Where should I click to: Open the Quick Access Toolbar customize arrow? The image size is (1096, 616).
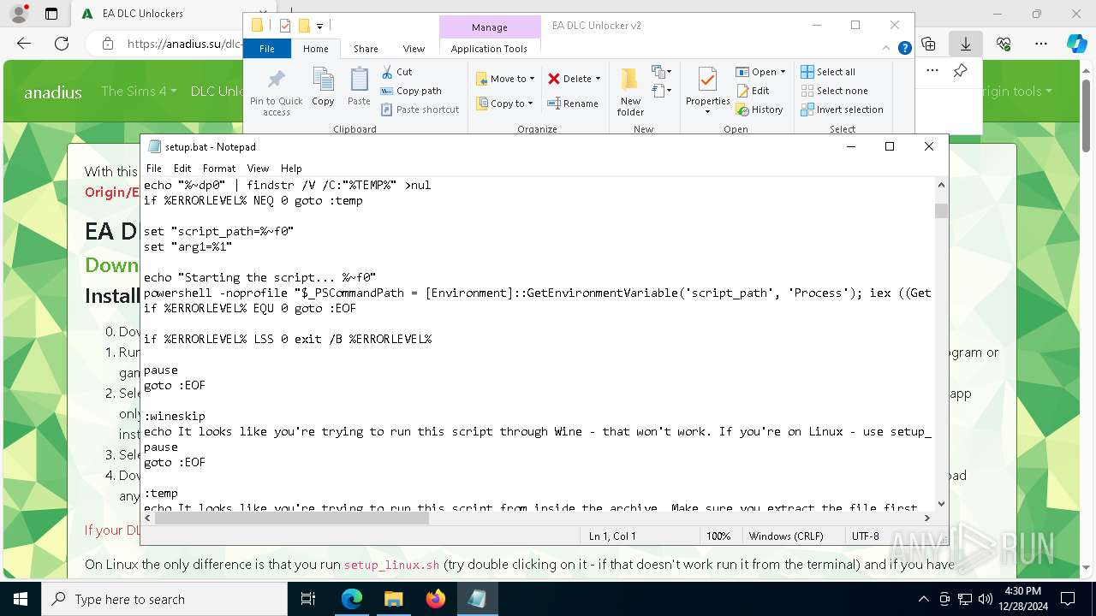tap(319, 27)
